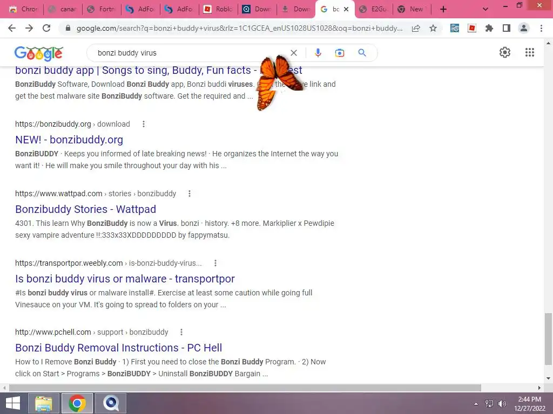Open options for the bonzibuddy.org result
The image size is (553, 414).
[144, 124]
